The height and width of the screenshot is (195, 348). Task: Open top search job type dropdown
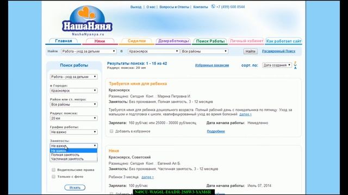[89, 51]
